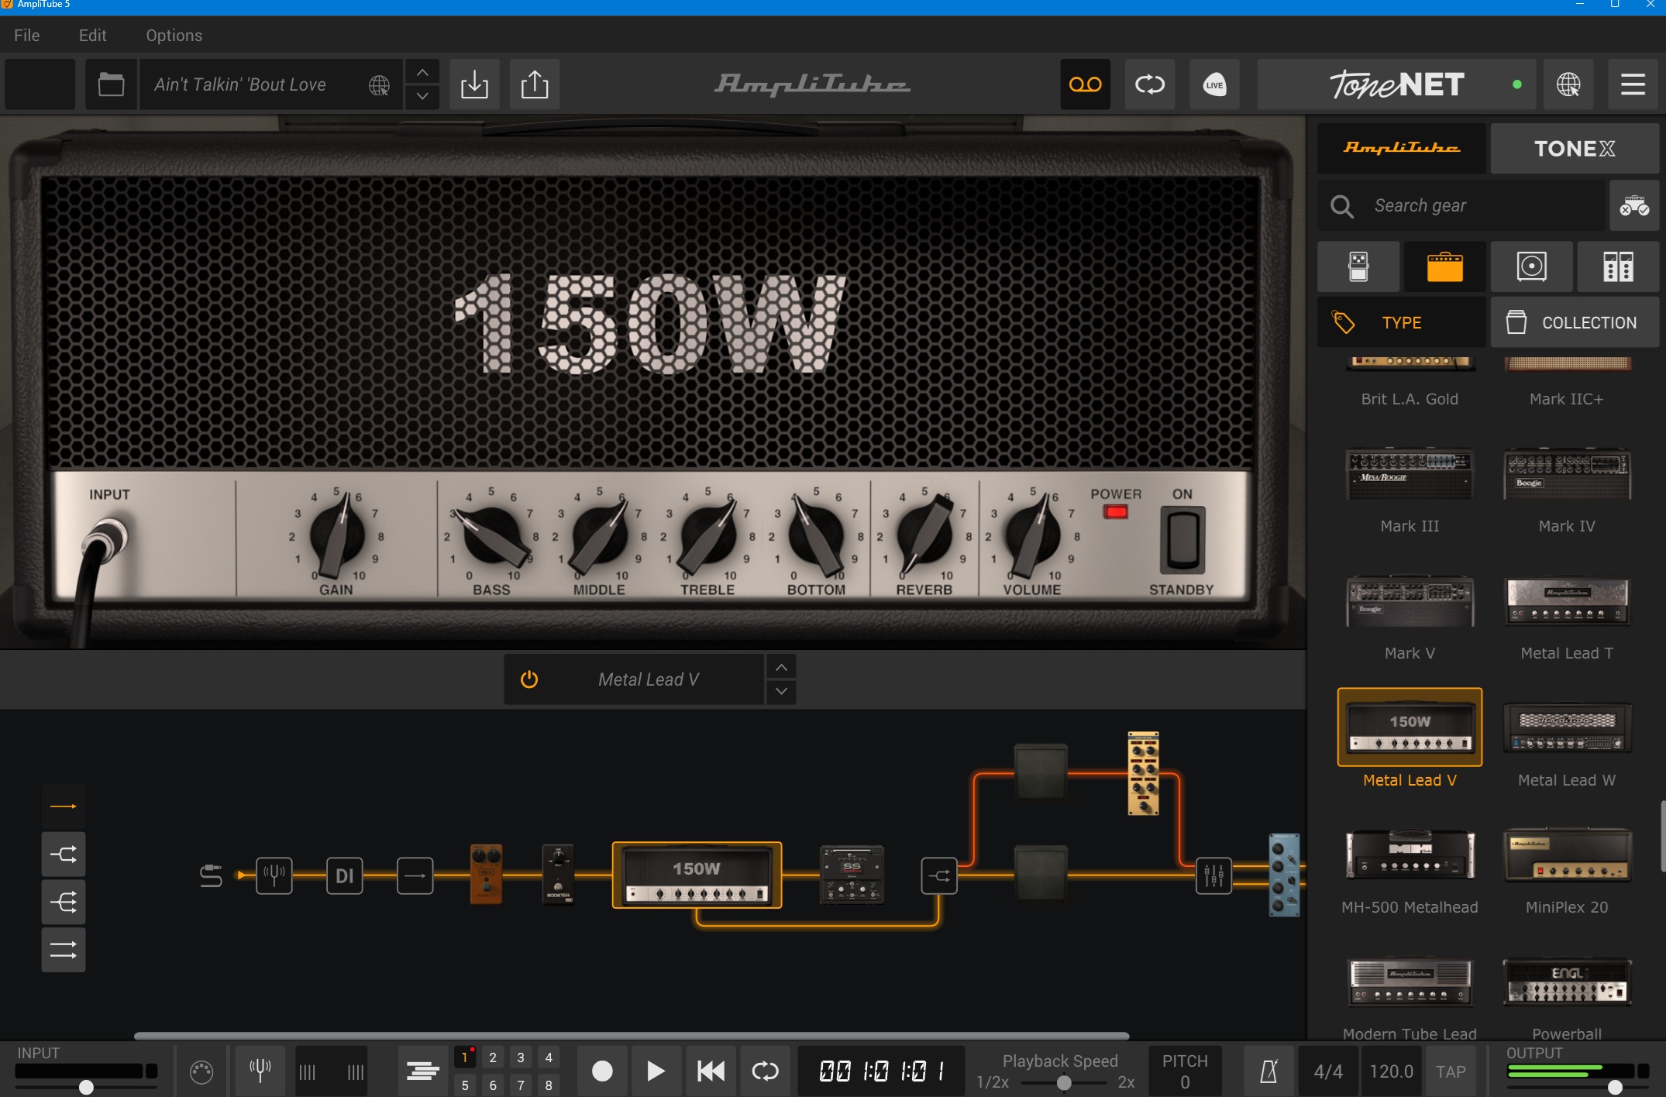The height and width of the screenshot is (1097, 1666).
Task: Select the blue rack unit at chain end
Action: coord(1284,875)
